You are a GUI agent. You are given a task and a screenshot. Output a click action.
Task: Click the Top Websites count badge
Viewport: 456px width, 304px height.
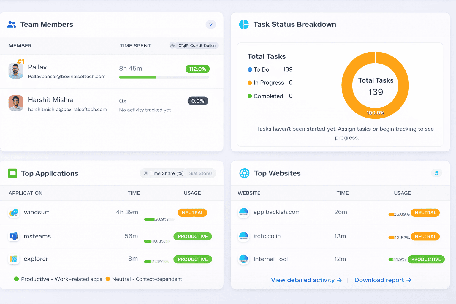(x=436, y=173)
